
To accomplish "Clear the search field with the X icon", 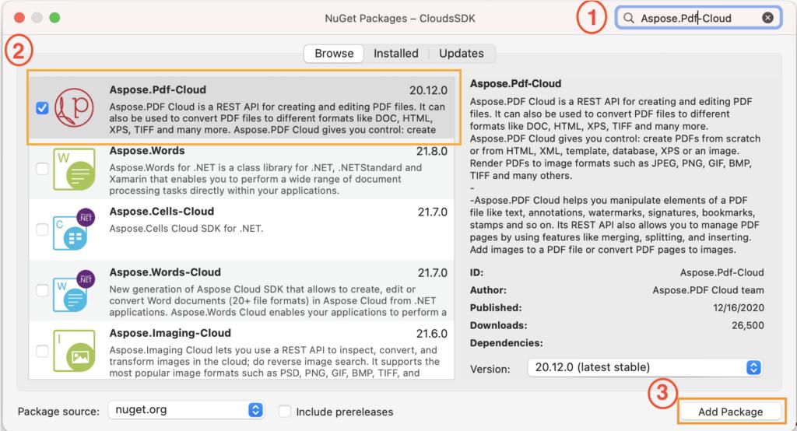I will pyautogui.click(x=767, y=18).
